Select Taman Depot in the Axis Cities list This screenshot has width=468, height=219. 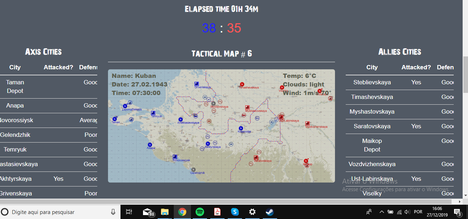coord(15,86)
